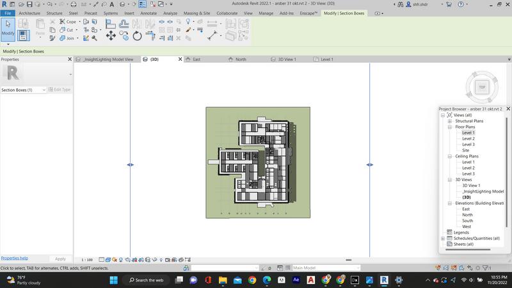The height and width of the screenshot is (288, 512).
Task: Select the Modify arrow tool
Action: click(8, 27)
